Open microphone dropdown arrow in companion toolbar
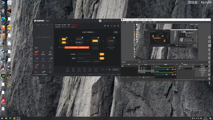This screenshot has width=213, height=120. pyautogui.click(x=92, y=69)
